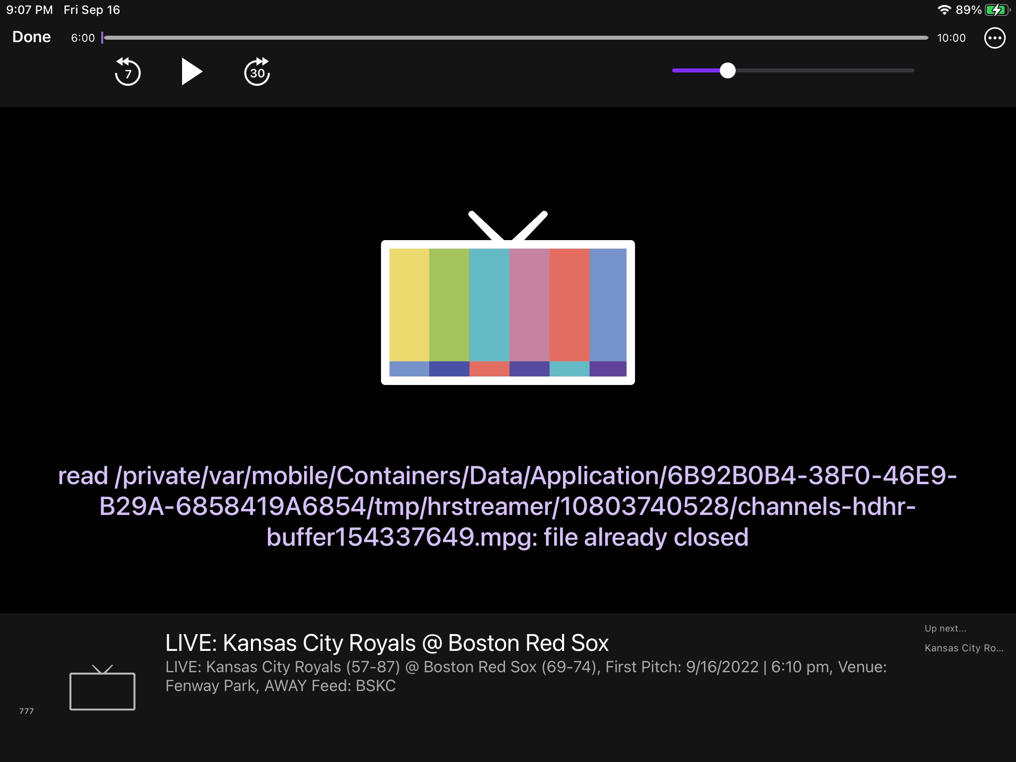
Task: Tap the channel TV icon thumbnail
Action: 102,688
